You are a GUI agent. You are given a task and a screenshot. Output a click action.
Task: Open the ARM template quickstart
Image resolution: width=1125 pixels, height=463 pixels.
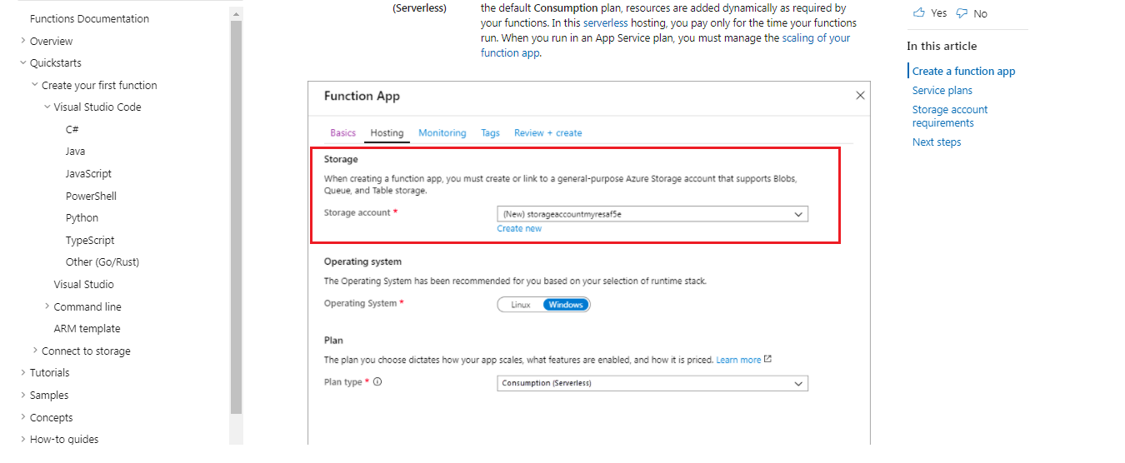click(x=87, y=329)
